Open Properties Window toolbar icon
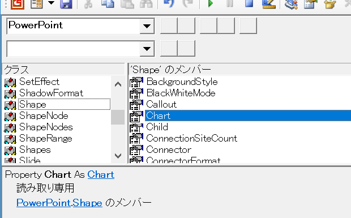The height and width of the screenshot is (218, 351). (x=310, y=4)
